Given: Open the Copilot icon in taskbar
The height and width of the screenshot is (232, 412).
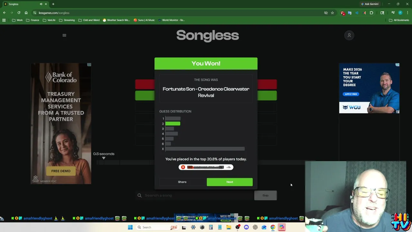Looking at the screenshot, I should pyautogui.click(x=282, y=227).
